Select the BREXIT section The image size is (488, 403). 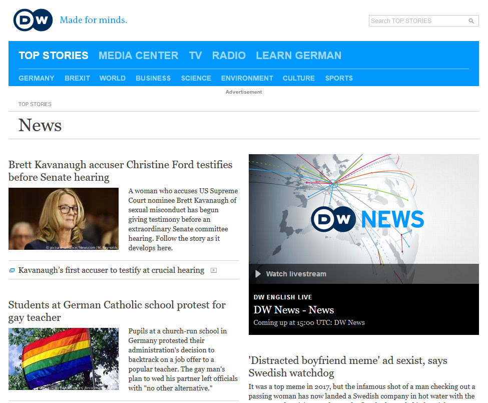(77, 78)
